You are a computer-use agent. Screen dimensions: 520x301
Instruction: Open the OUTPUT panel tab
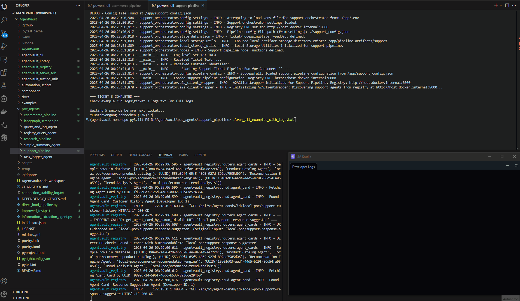pos(117,155)
